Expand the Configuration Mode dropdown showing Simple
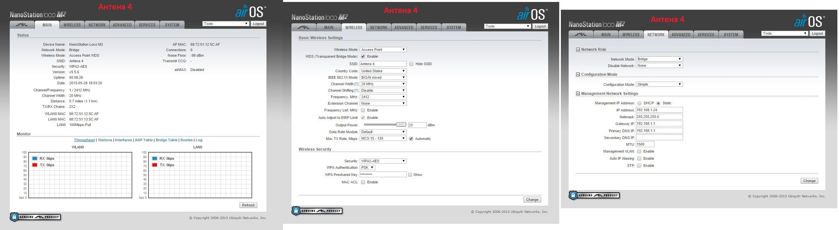The width and height of the screenshot is (839, 230). point(659,85)
